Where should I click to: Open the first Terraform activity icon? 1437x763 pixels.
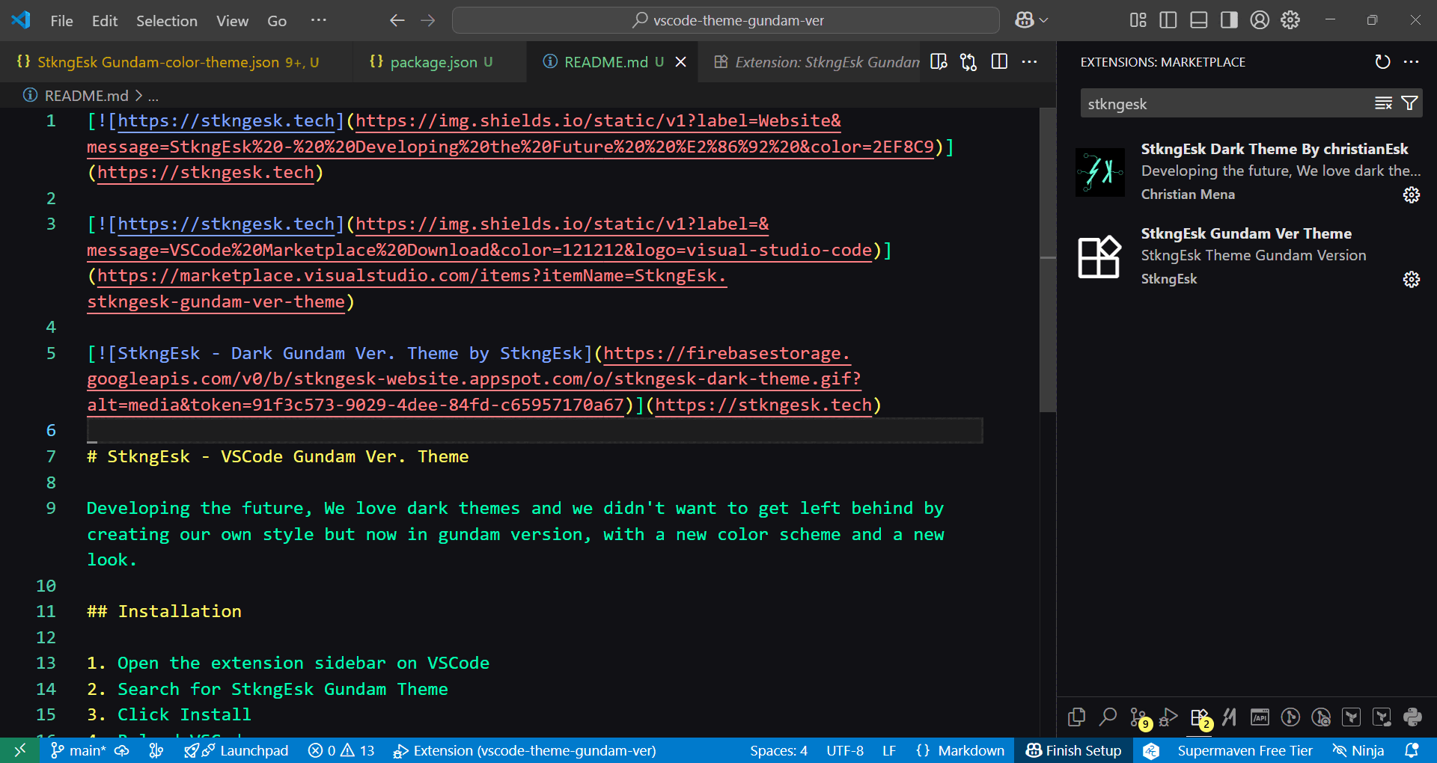1351,717
